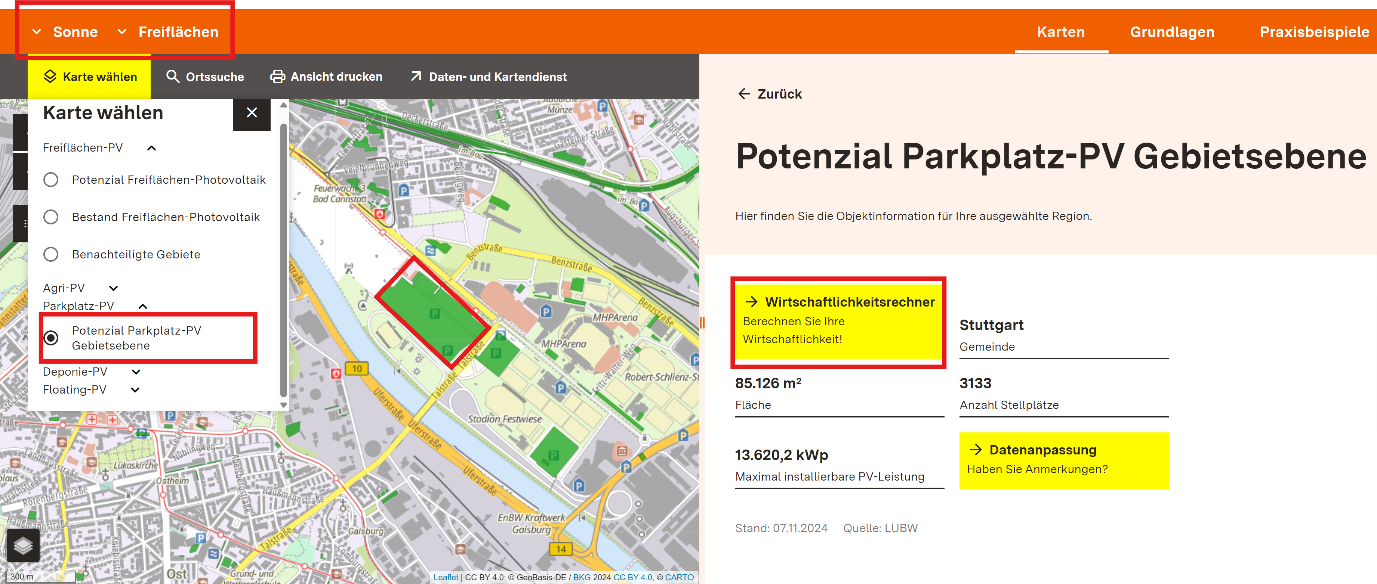Click the printer icon for Ansicht drucken

click(x=277, y=76)
